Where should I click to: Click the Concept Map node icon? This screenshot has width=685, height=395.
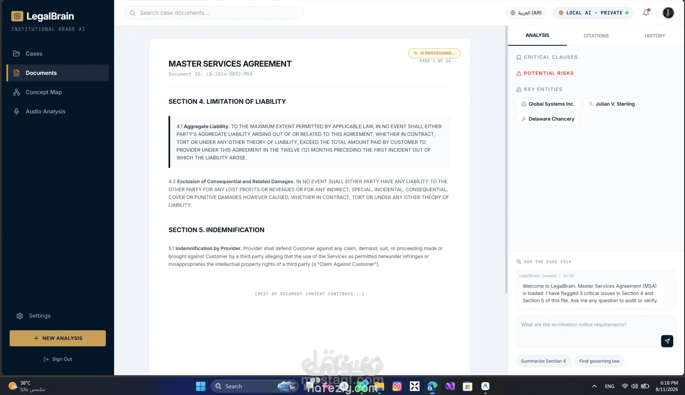(16, 92)
